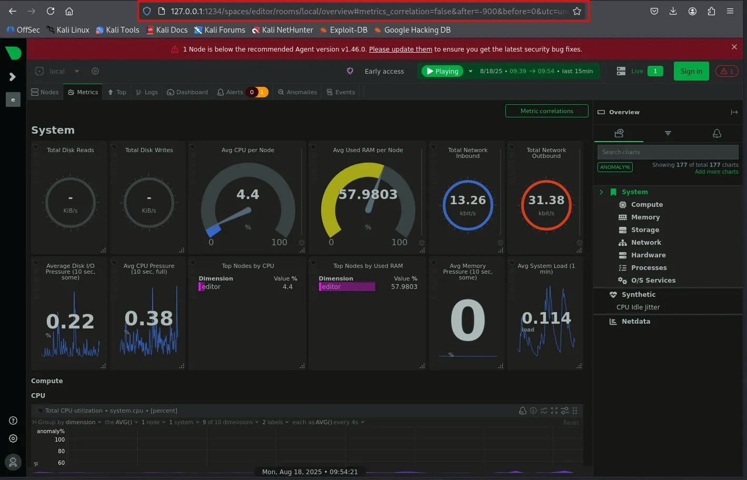Select the bell alerts tab in Overview panel
This screenshot has width=747, height=480.
click(717, 133)
